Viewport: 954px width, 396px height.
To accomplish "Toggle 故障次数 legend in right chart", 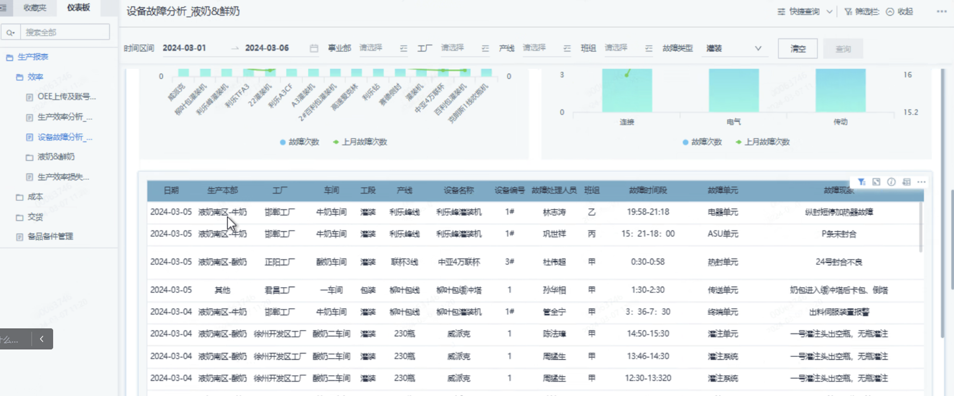I will click(702, 142).
